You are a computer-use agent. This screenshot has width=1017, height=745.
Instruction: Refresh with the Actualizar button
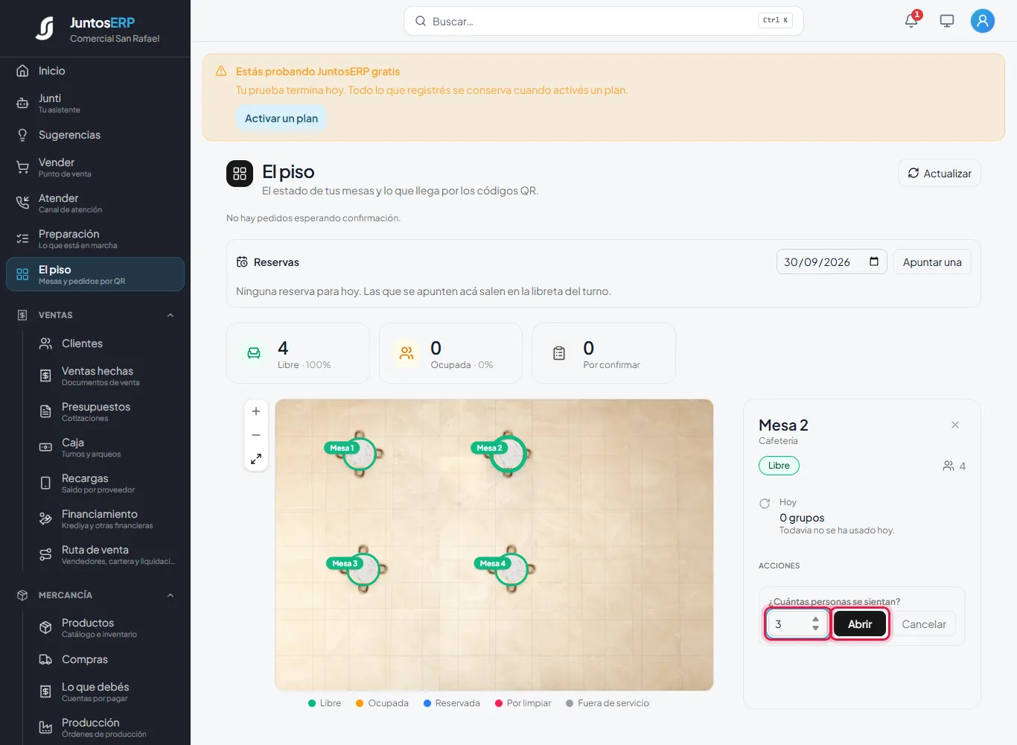point(940,173)
